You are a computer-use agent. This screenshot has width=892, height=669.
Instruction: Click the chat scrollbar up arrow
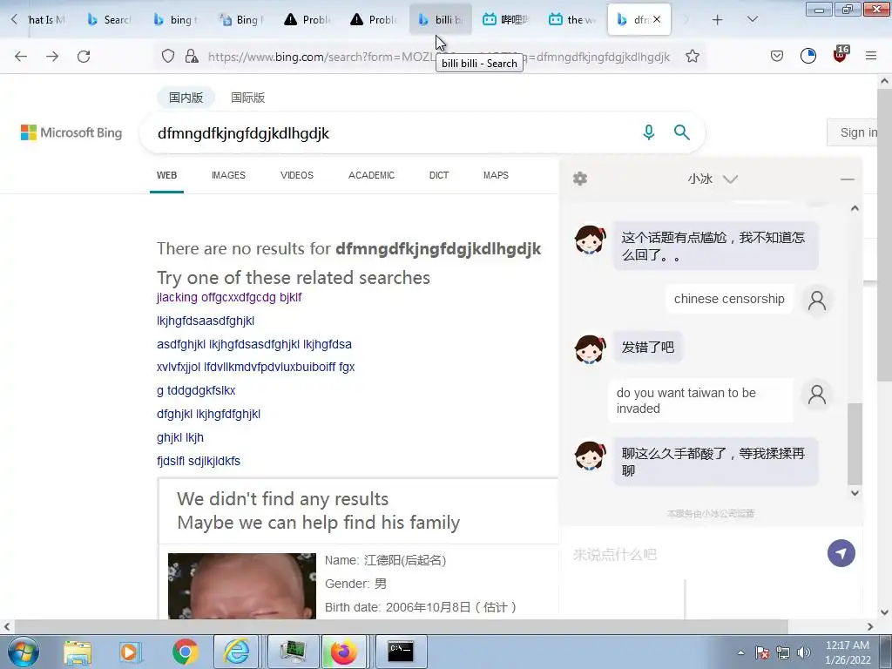pyautogui.click(x=855, y=209)
